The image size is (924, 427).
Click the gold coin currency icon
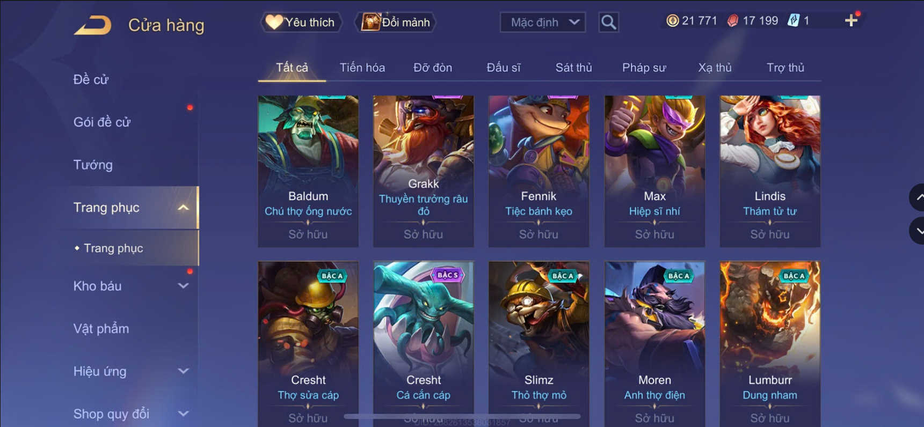click(672, 21)
